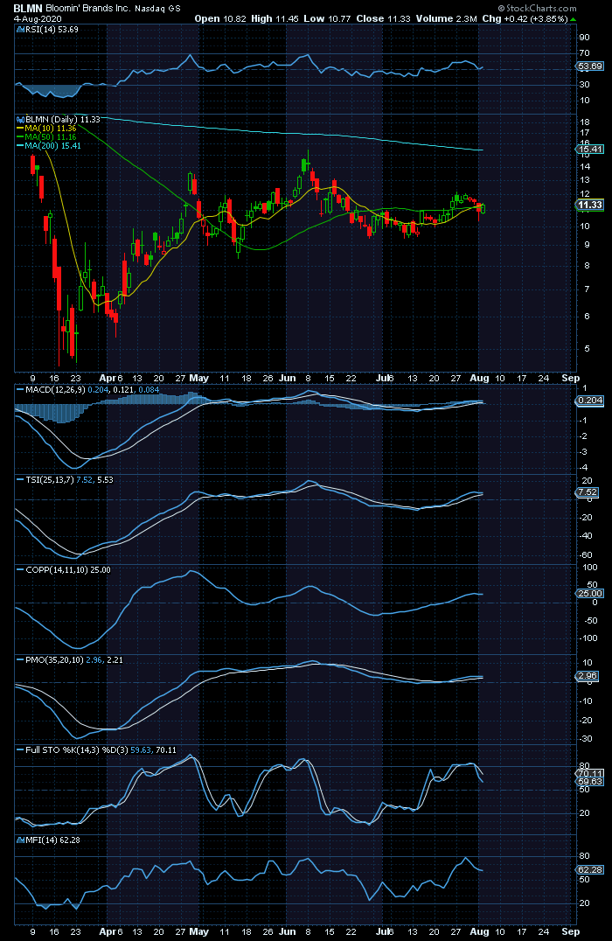612x941 pixels.
Task: Click the MA(10) 11.36 legend entry
Action: point(51,129)
